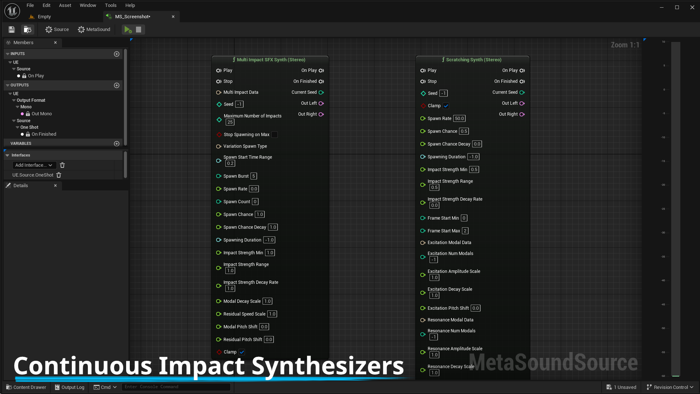Uncheck Clamp on Multi Impact SFX Synth
Image resolution: width=700 pixels, height=394 pixels.
click(242, 352)
